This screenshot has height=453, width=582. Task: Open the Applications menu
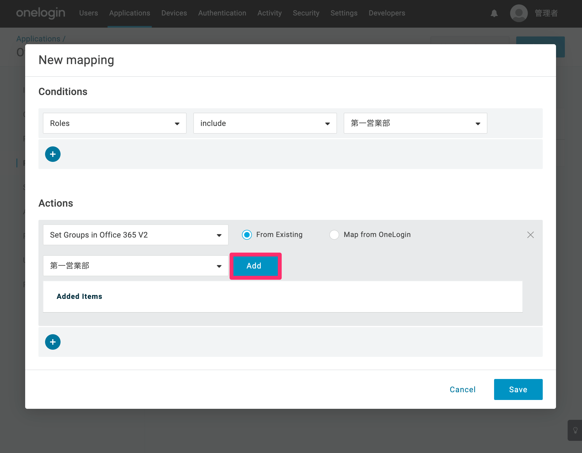tap(130, 13)
